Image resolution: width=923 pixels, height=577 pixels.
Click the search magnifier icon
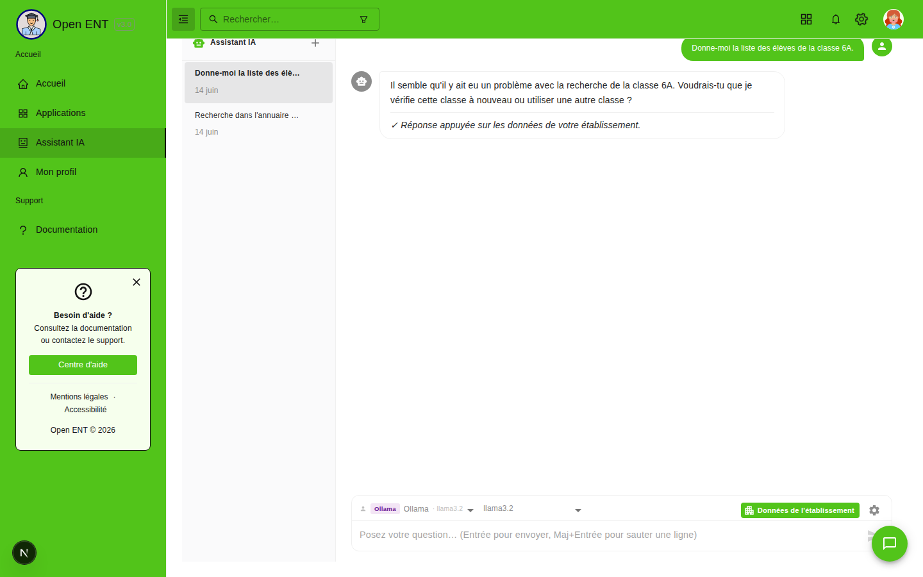(213, 19)
